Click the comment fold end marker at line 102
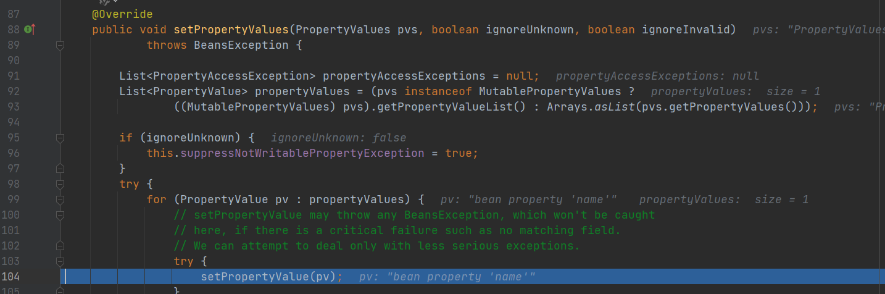This screenshot has width=885, height=294. click(60, 246)
